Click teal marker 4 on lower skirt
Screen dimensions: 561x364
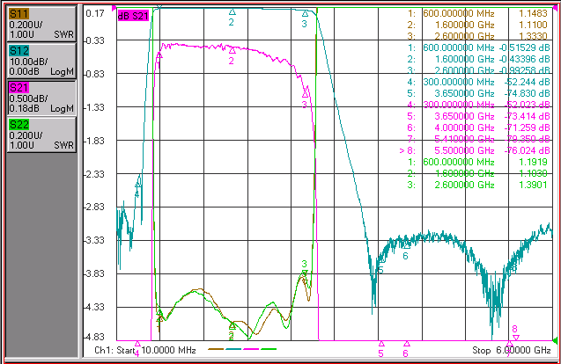click(x=138, y=185)
